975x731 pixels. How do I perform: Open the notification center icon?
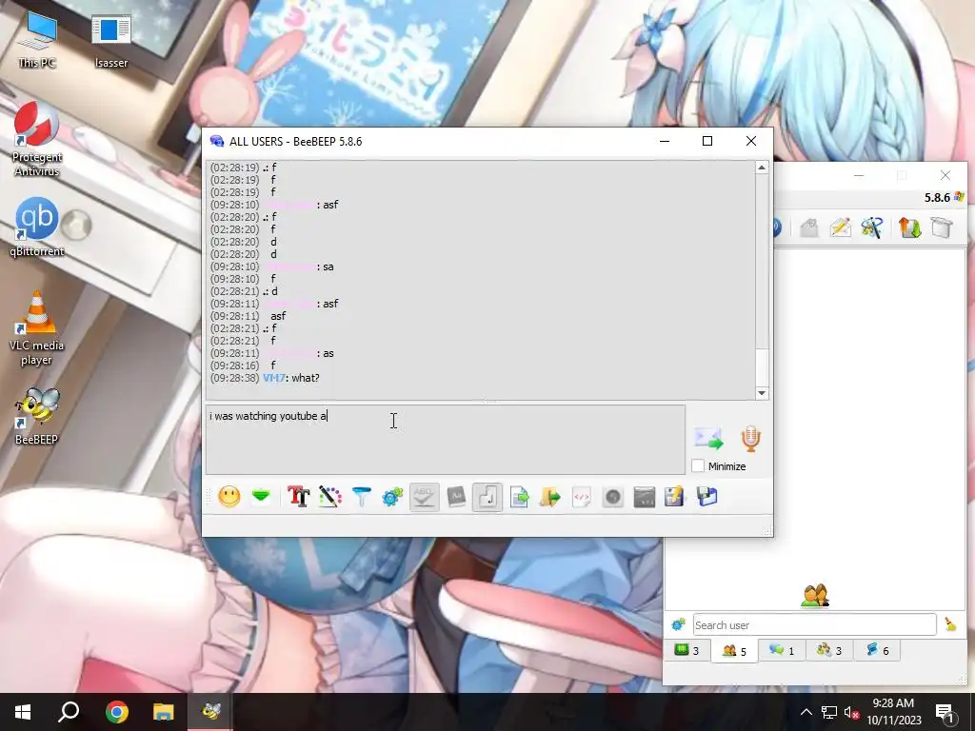(945, 712)
